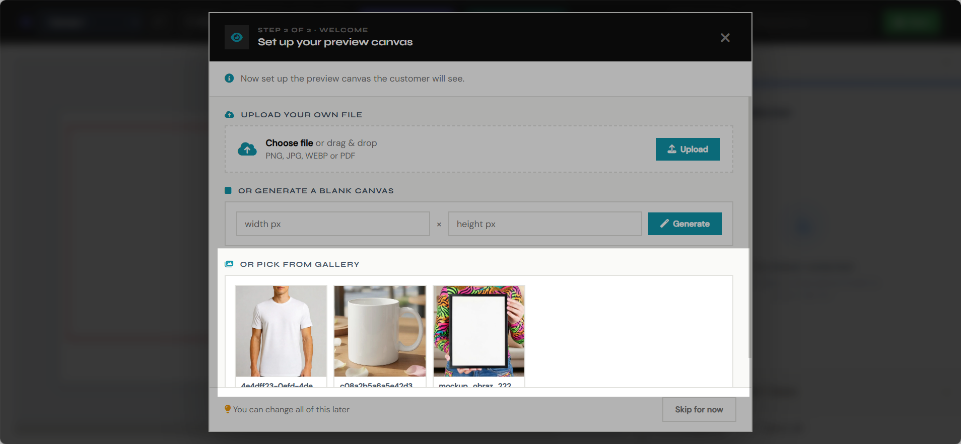Click Skip for now button
This screenshot has width=961, height=444.
[x=699, y=410]
